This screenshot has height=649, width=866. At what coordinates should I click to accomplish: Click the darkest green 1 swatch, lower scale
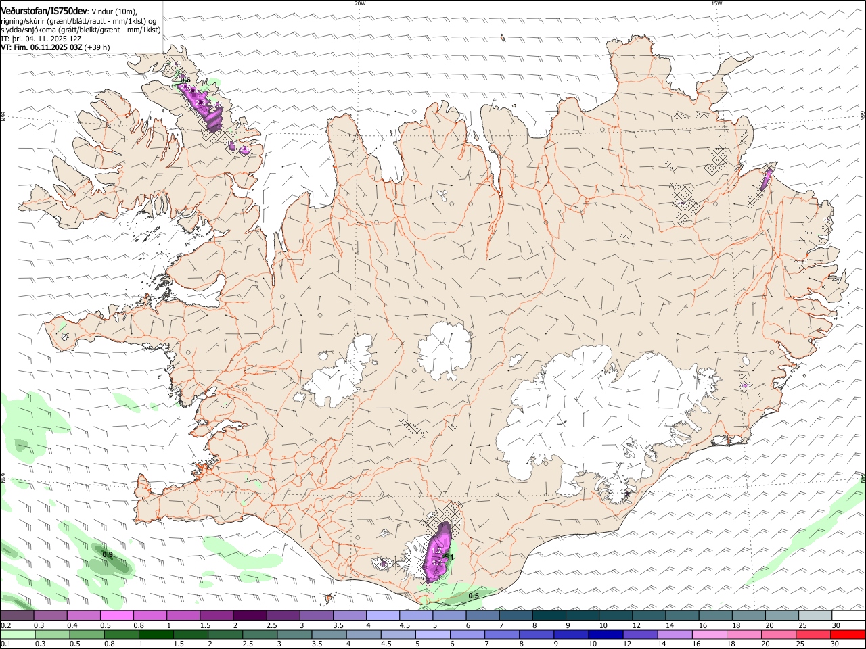click(x=156, y=634)
